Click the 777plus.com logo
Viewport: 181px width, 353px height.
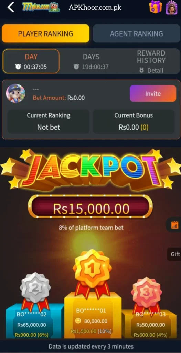[x=41, y=8]
